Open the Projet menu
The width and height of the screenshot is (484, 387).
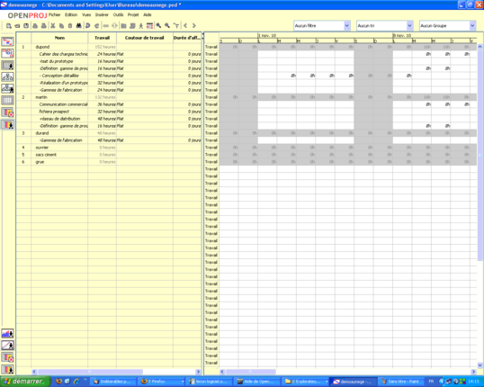click(133, 14)
